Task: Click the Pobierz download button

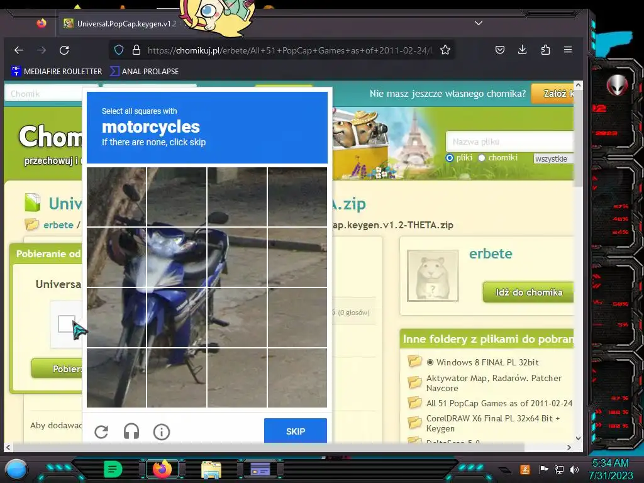Action: [x=57, y=369]
